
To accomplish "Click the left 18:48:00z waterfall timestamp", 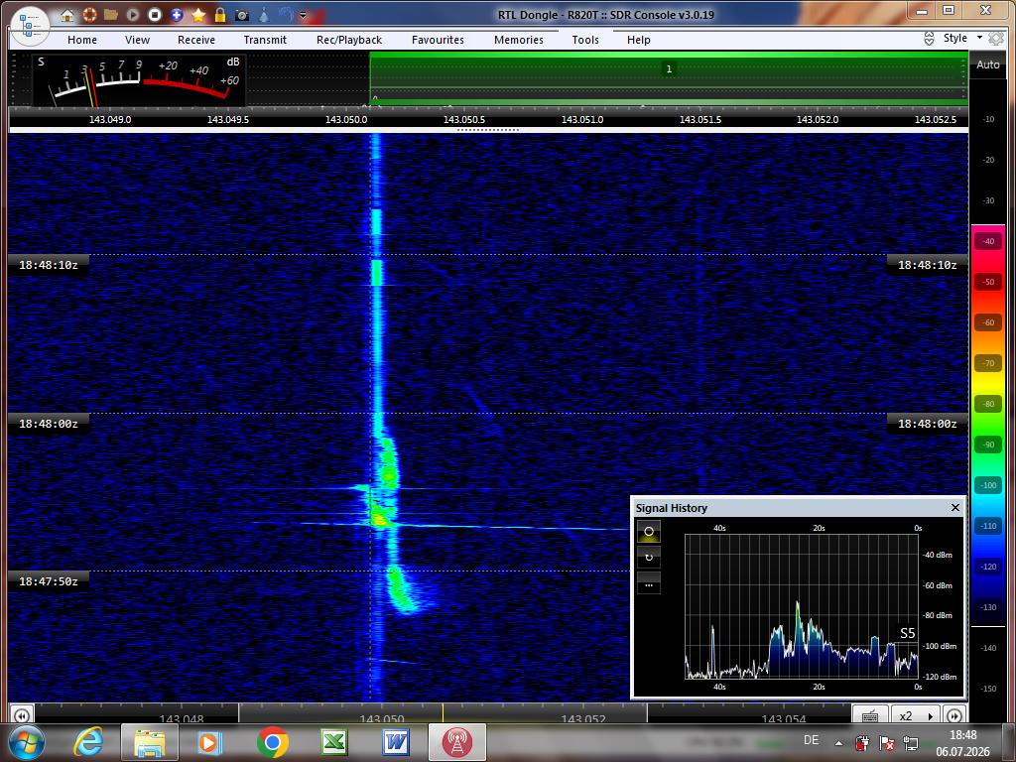I will tap(48, 424).
